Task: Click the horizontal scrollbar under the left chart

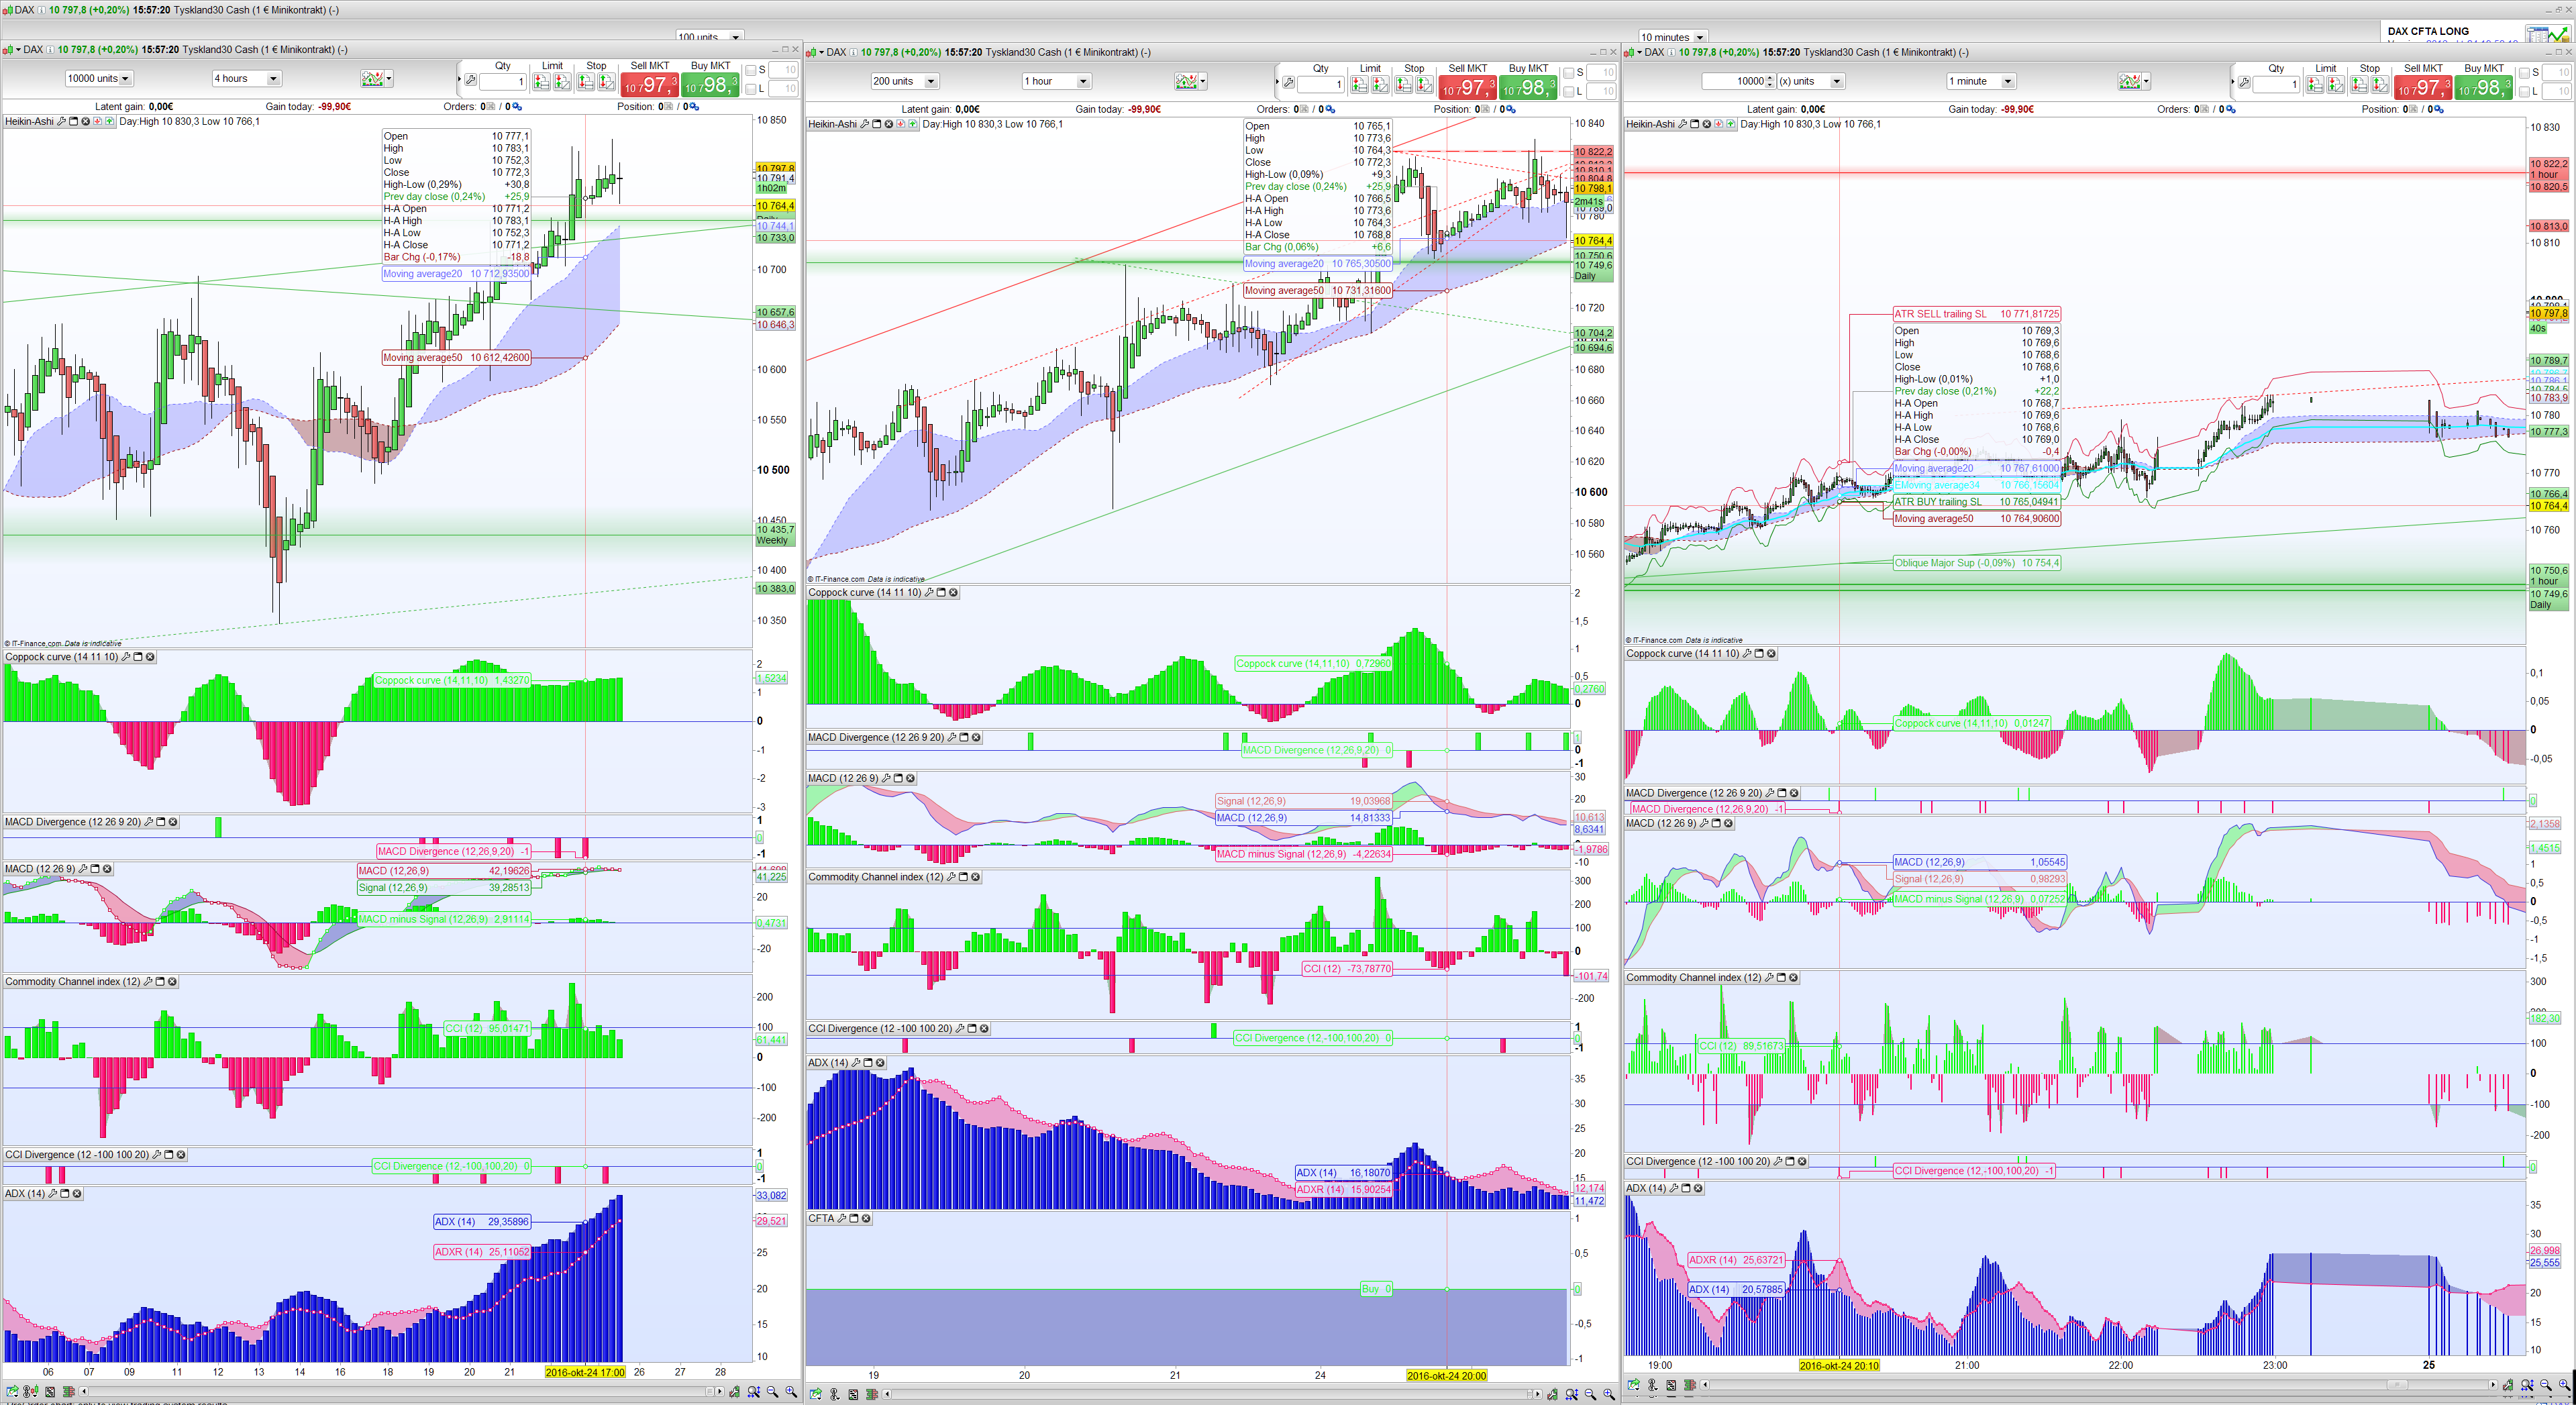Action: (x=400, y=1391)
